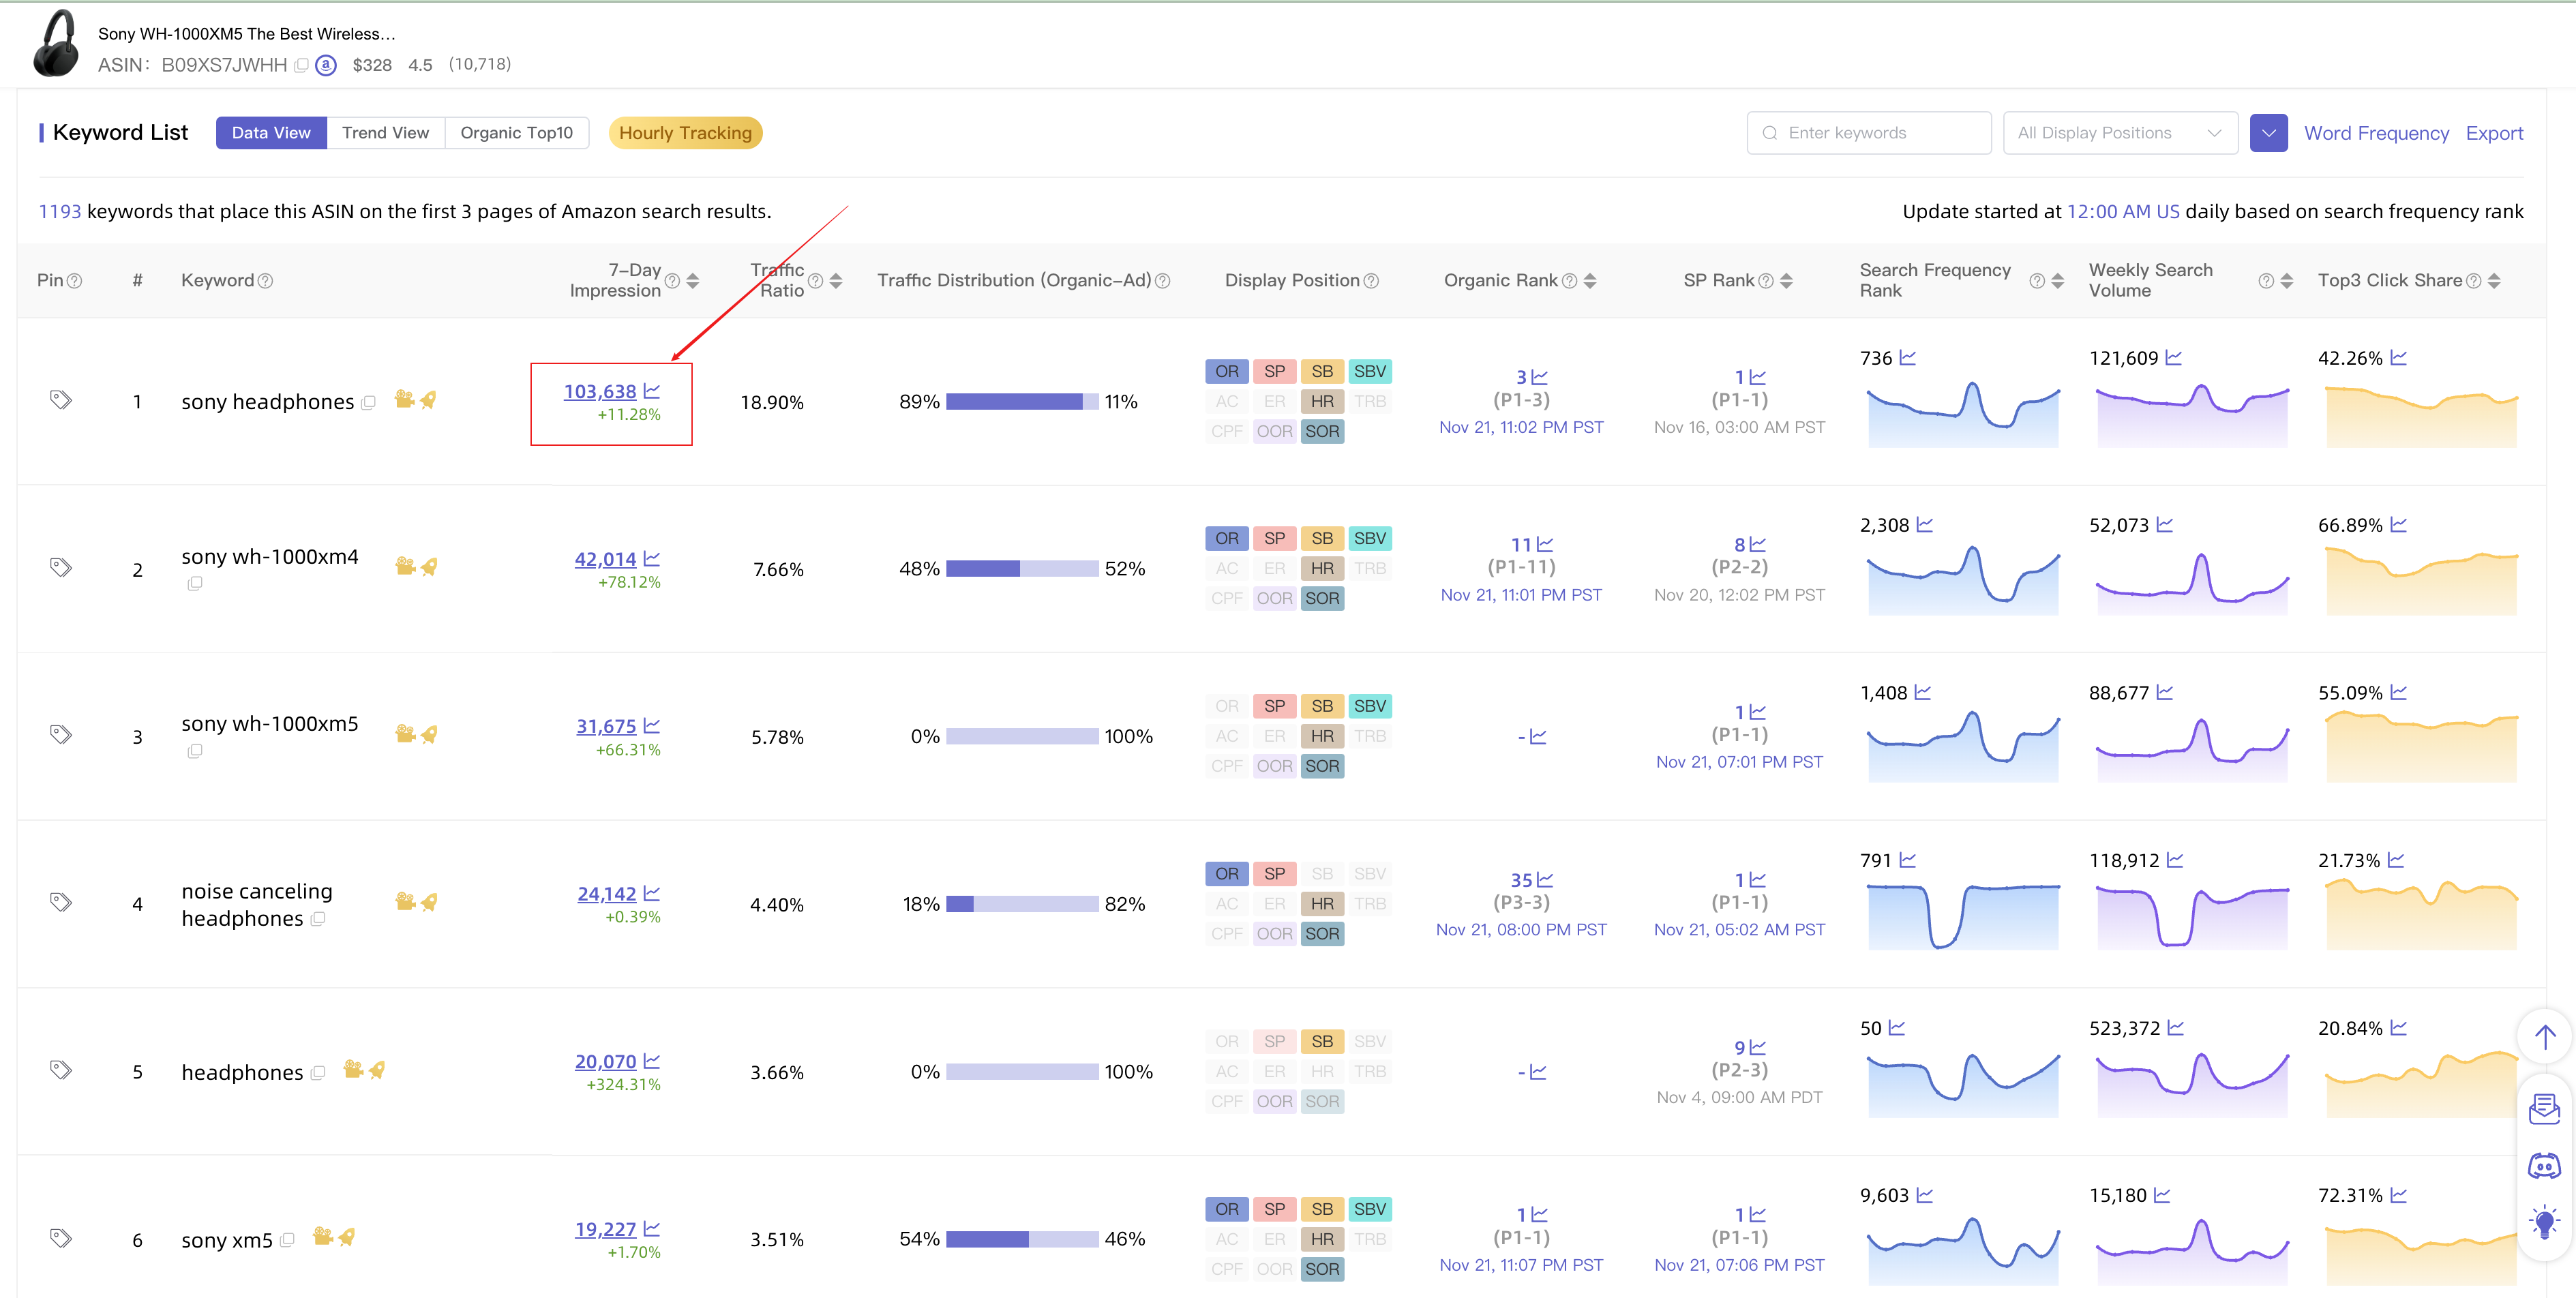Image resolution: width=2576 pixels, height=1298 pixels.
Task: Open SP rank 8 trend chart icon
Action: pos(1758,544)
